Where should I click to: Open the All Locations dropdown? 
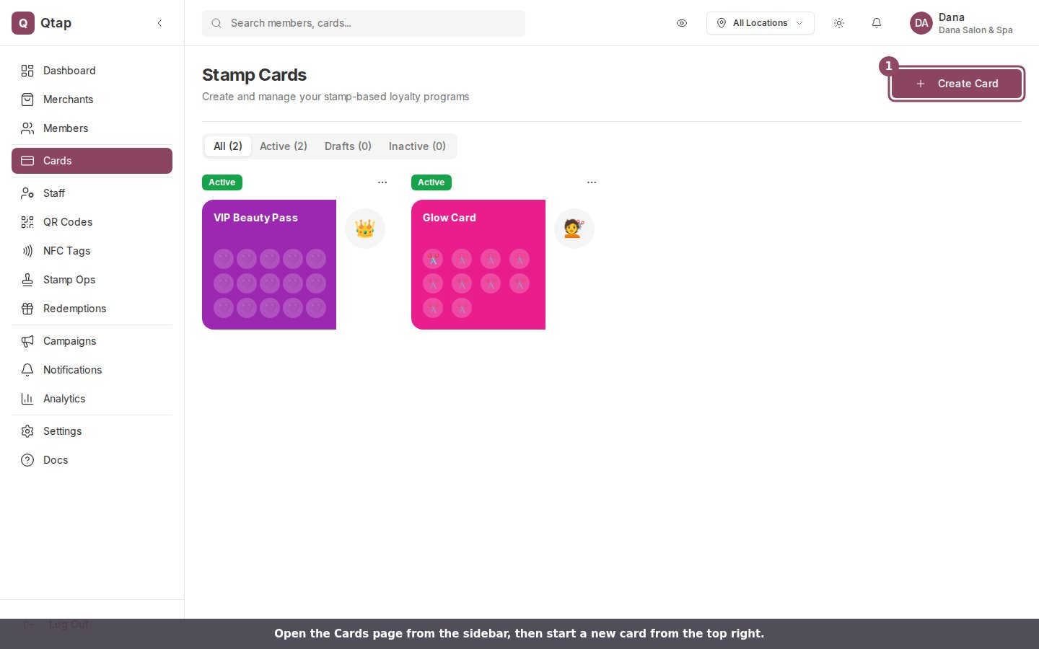click(x=760, y=23)
